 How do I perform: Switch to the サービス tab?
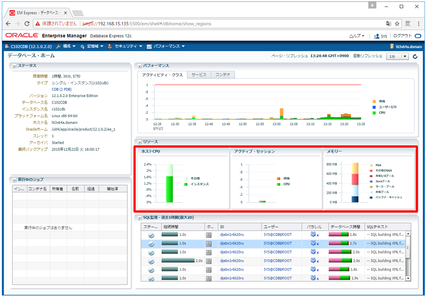coord(199,75)
